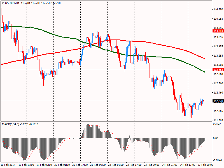The height and width of the screenshot is (168, 224).
Task: Select time axis label 17 Feb 09:00
Action: [x=44, y=165]
